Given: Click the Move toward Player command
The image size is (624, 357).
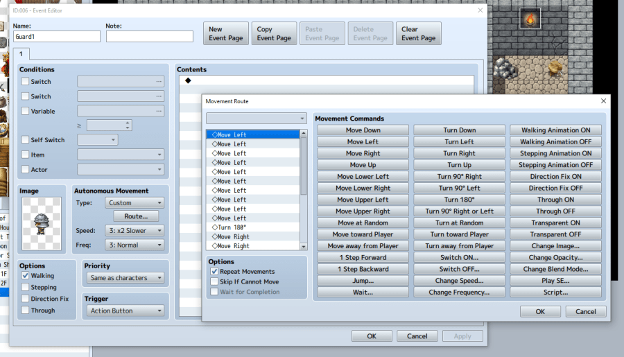Looking at the screenshot, I should click(363, 234).
